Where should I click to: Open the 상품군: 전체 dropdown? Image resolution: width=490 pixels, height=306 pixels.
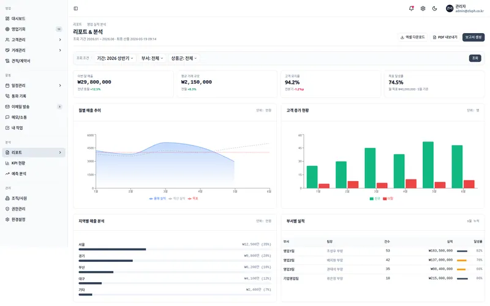click(184, 58)
